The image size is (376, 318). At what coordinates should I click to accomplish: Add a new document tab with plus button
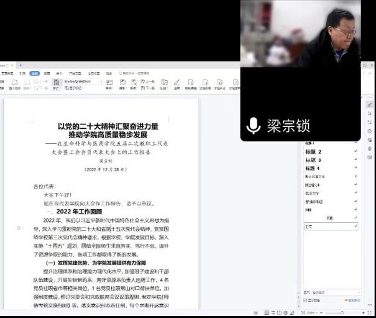21,65
